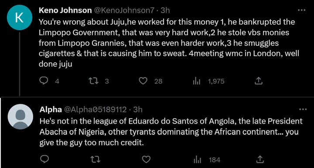This screenshot has height=168, width=314.
Task: Open more options for Keno Johnson's tweet
Action: point(302,10)
